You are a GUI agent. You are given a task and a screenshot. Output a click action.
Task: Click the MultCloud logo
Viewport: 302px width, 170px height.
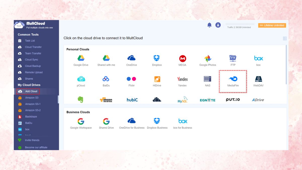point(33,25)
